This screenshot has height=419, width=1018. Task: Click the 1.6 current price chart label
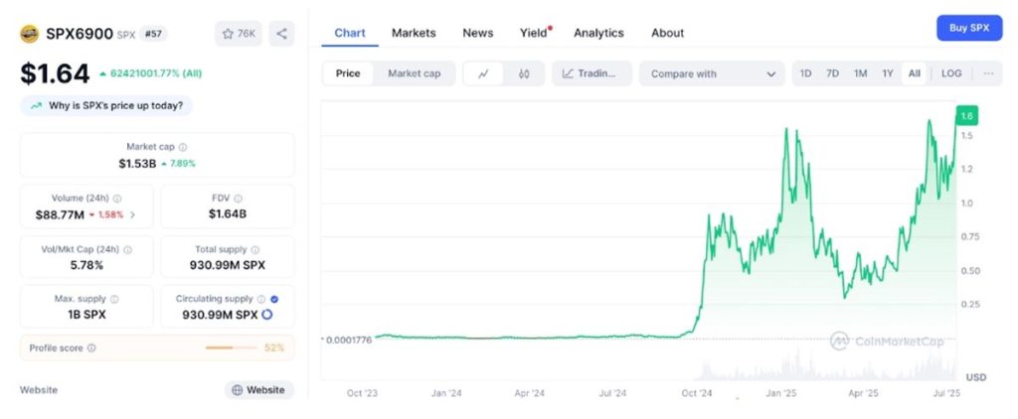[x=966, y=116]
